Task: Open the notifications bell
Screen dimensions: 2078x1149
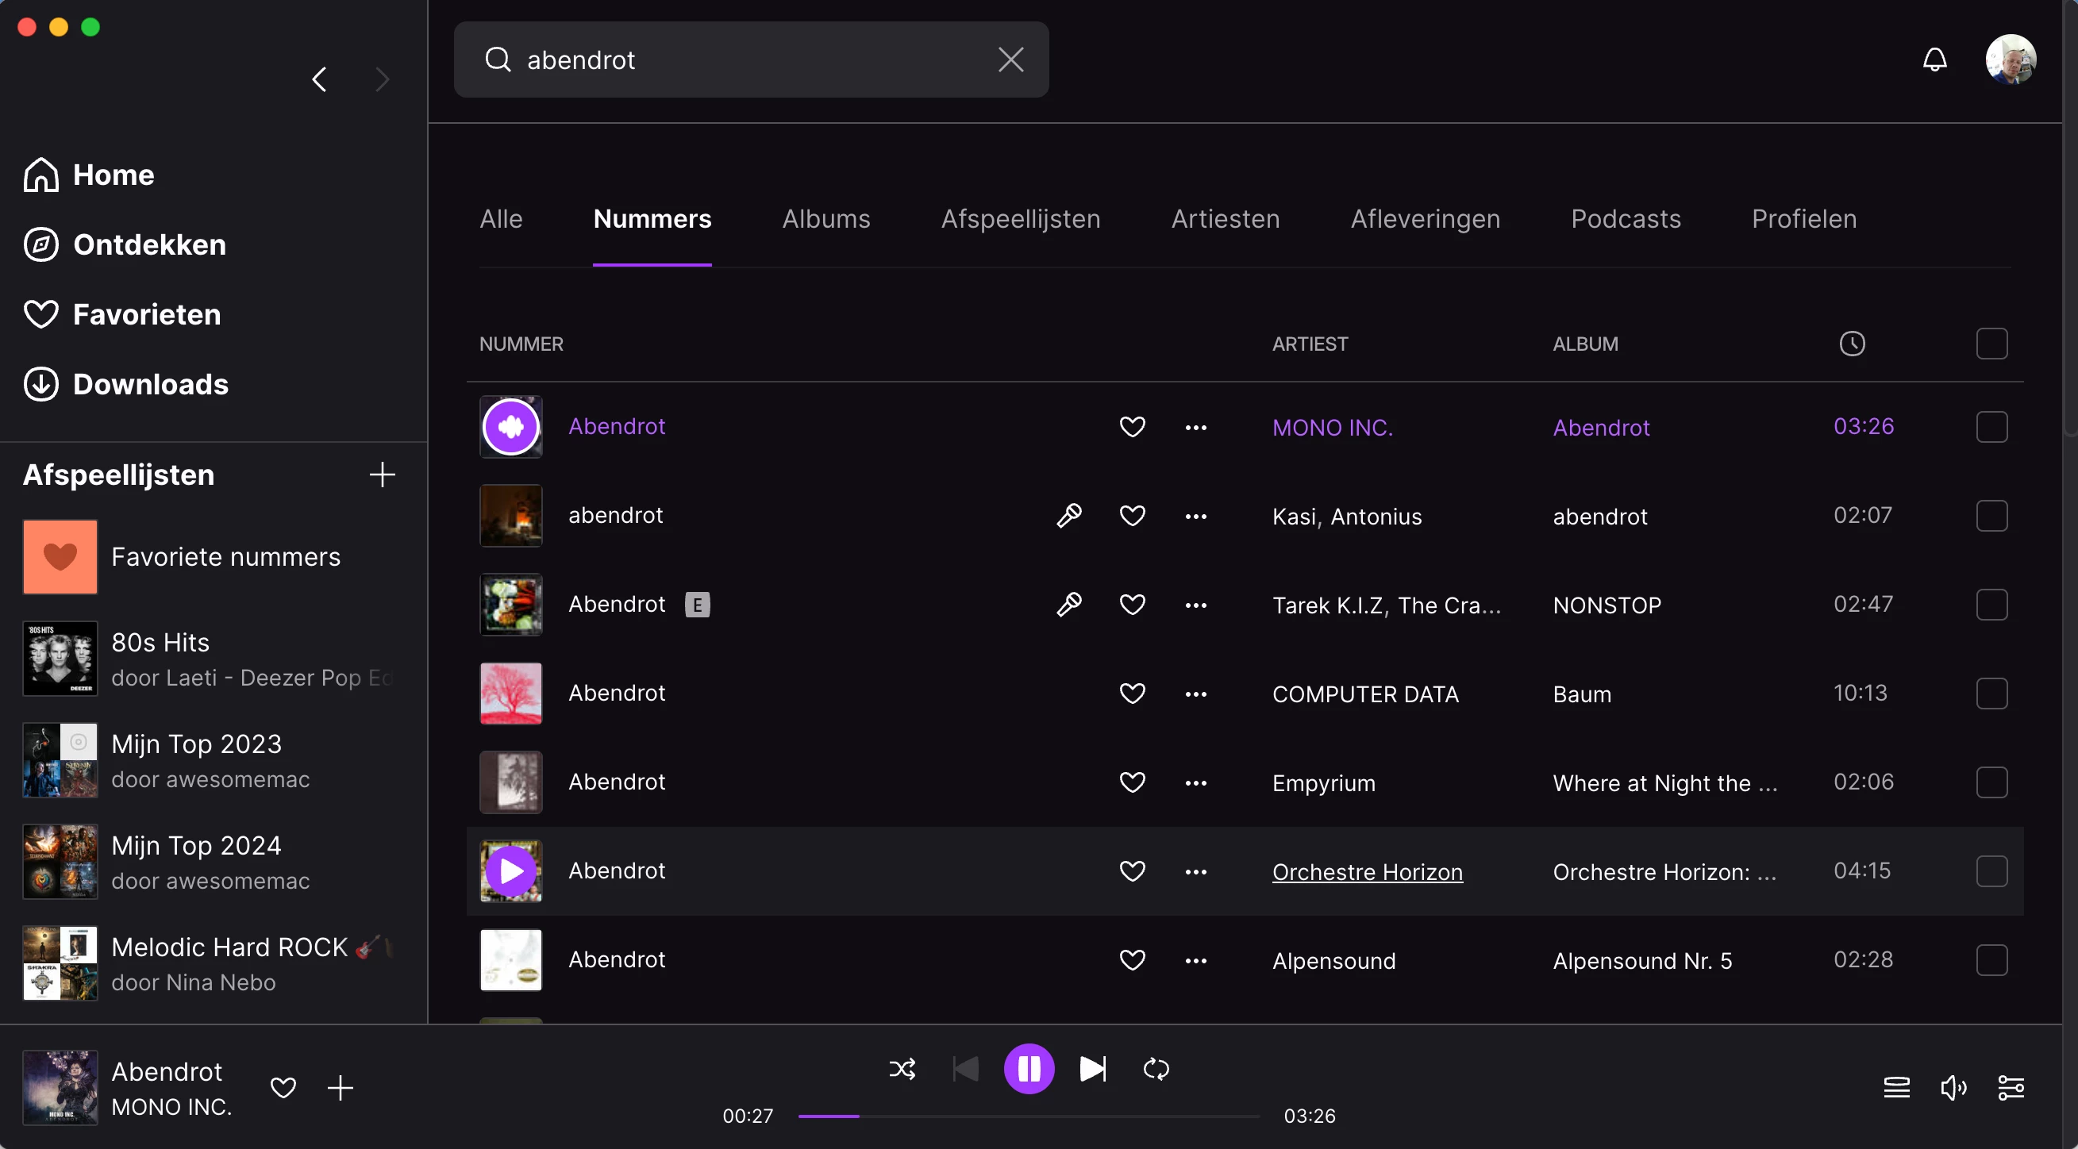Action: pyautogui.click(x=1934, y=60)
